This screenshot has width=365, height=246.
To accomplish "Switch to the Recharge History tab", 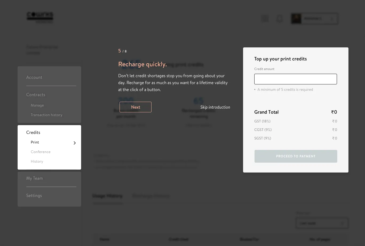I will (151, 196).
